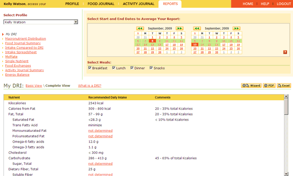Click 'not determined' for Soluble Fiber
This screenshot has width=293, height=176.
pos(101,174)
